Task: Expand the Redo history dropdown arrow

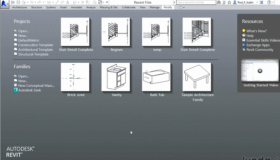Action: coord(43,2)
